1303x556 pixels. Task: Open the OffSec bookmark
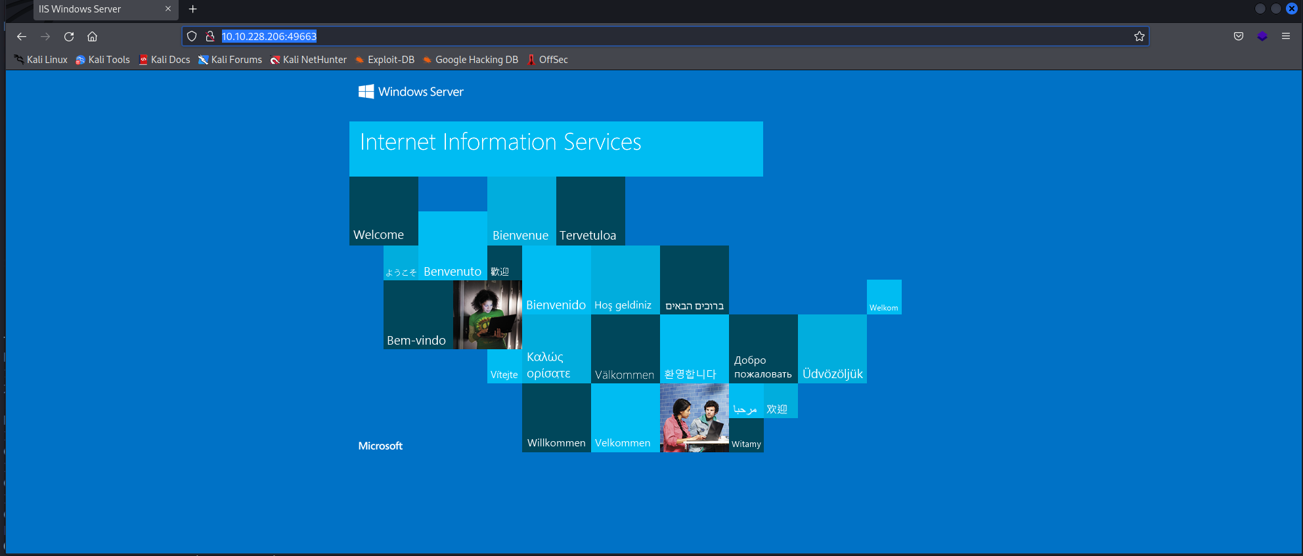click(547, 60)
